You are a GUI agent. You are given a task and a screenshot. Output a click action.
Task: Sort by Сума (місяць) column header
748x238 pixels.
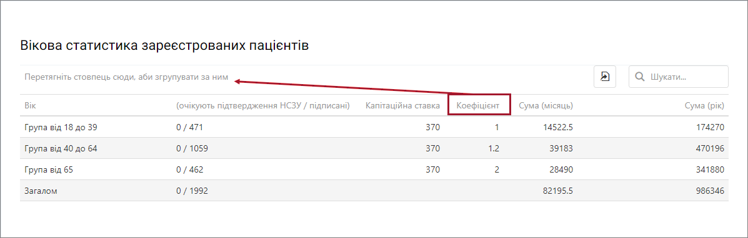coord(546,106)
